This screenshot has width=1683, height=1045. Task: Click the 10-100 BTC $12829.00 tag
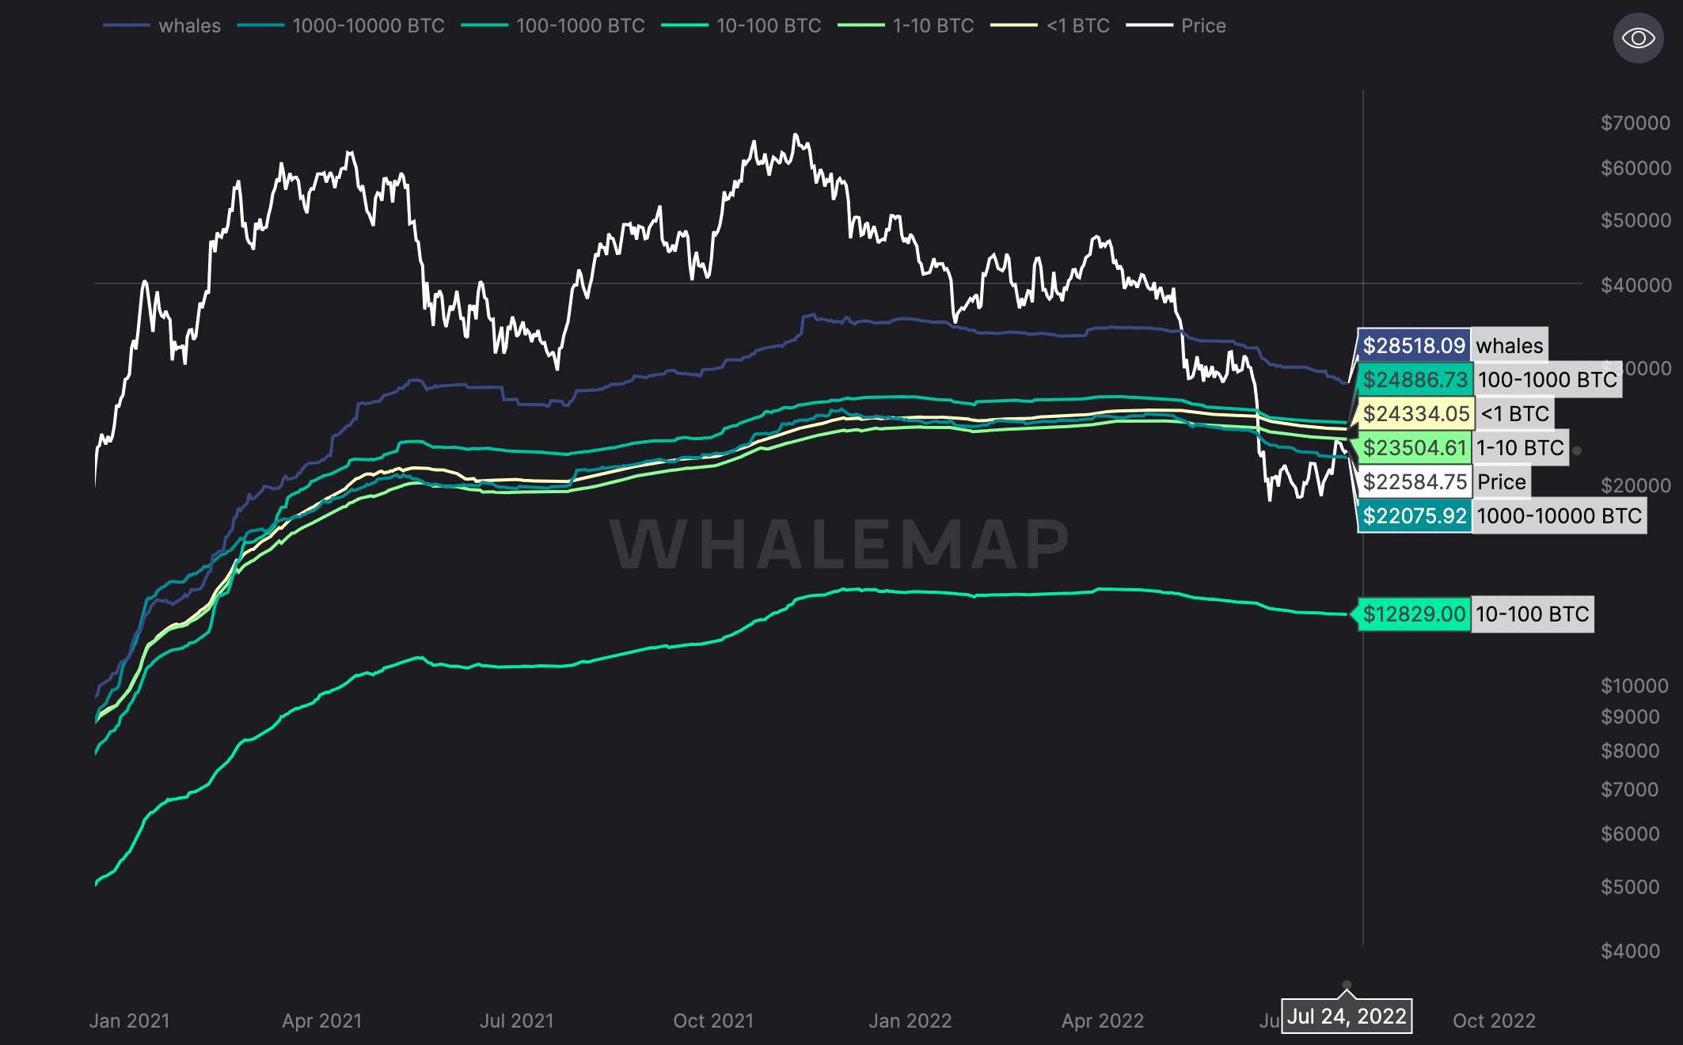1414,614
